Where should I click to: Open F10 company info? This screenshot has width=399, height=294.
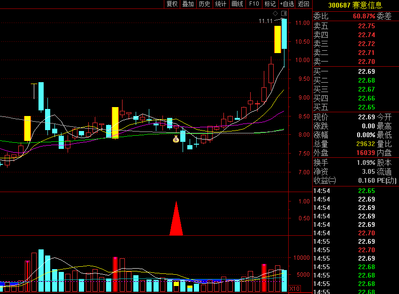coord(254,4)
